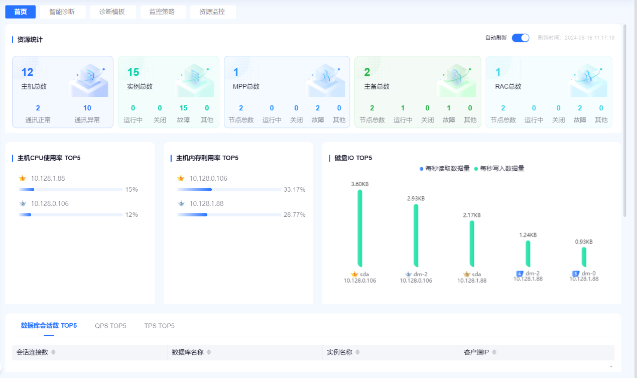637x378 pixels.
Task: Click the vertical scrollbar on right edge
Action: coord(625,120)
